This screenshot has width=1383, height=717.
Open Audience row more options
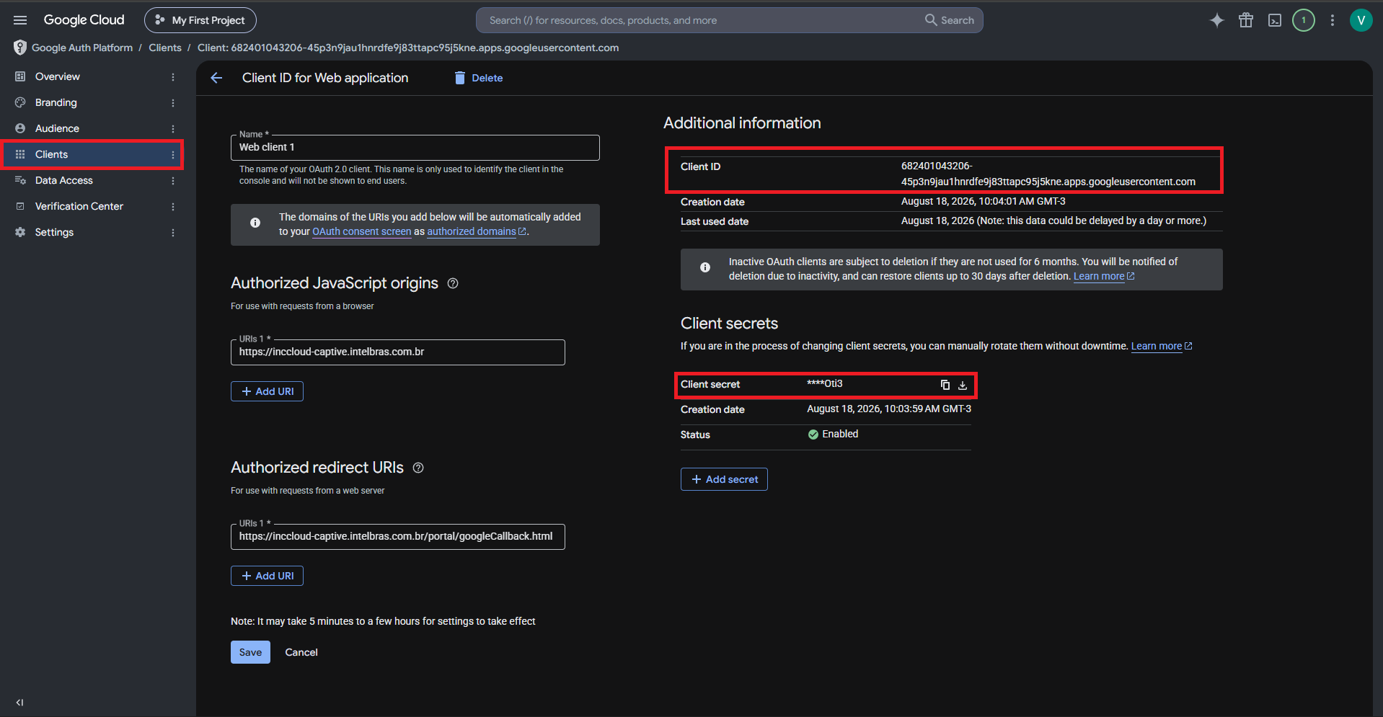(x=173, y=129)
